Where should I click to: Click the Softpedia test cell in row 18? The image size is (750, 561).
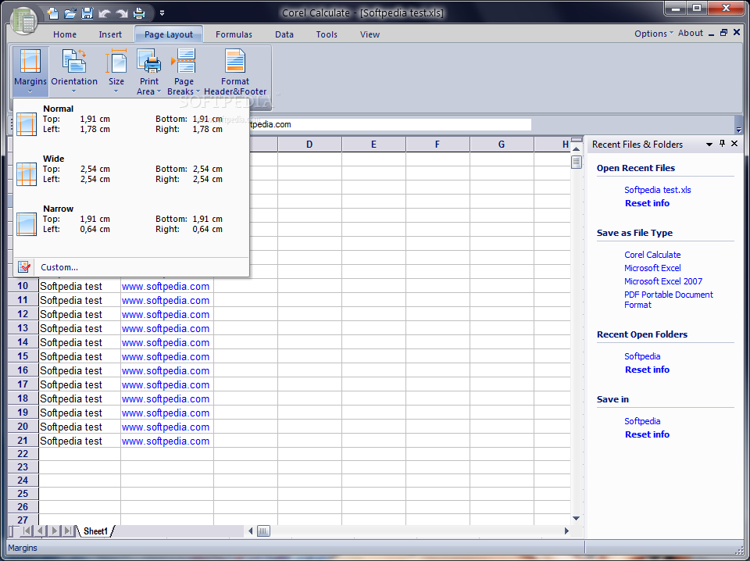point(80,398)
